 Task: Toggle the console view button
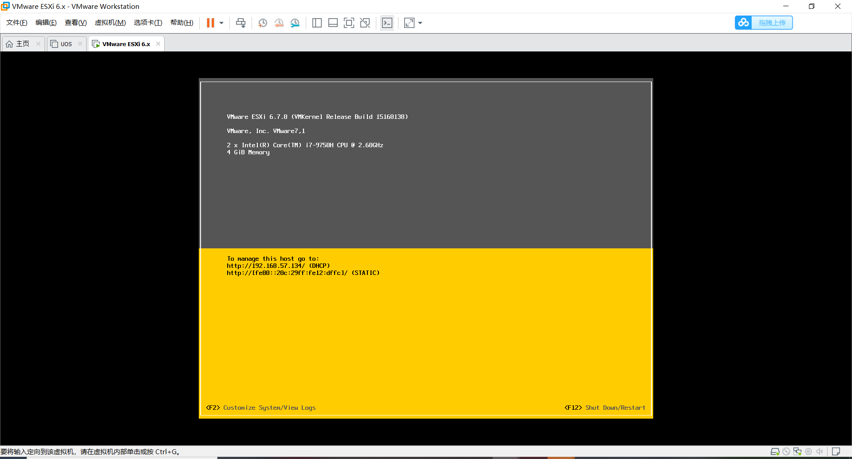click(387, 23)
